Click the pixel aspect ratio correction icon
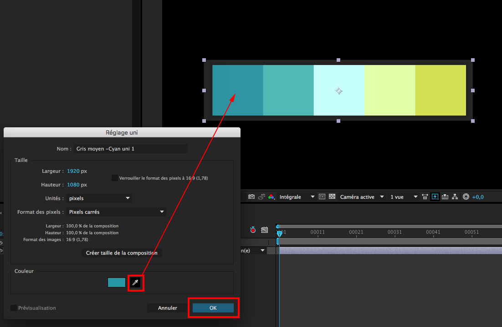This screenshot has width=502, height=327. [425, 196]
